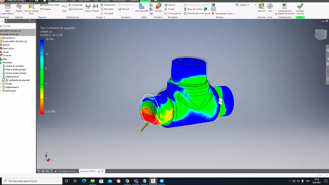
Task: Click the Asignar material icon
Action: 19,7
